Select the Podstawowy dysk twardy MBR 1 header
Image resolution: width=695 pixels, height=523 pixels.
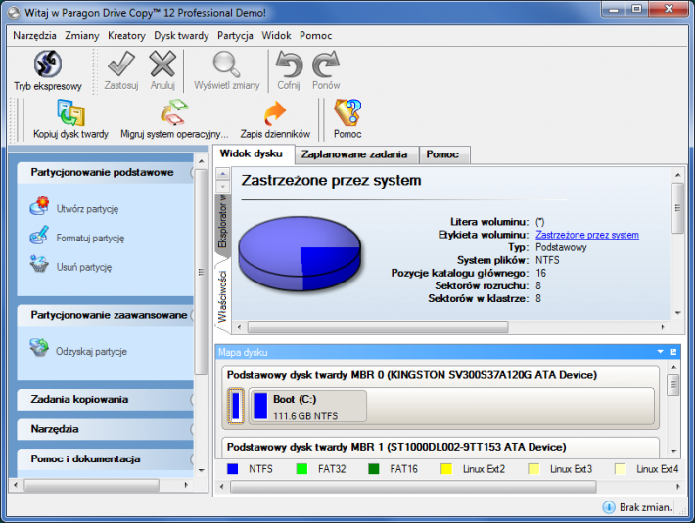(396, 447)
